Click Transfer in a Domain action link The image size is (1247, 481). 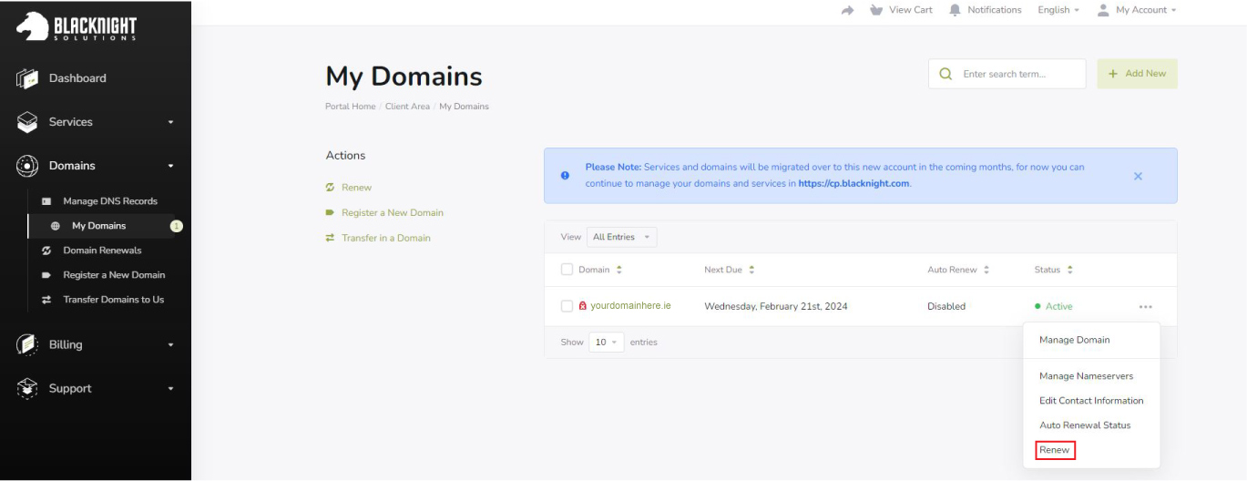tap(386, 238)
